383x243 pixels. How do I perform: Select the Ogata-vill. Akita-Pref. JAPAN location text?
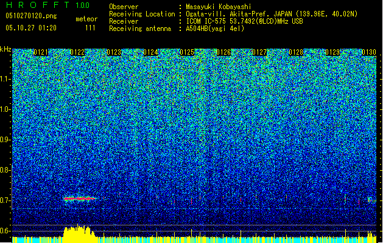tap(272, 14)
